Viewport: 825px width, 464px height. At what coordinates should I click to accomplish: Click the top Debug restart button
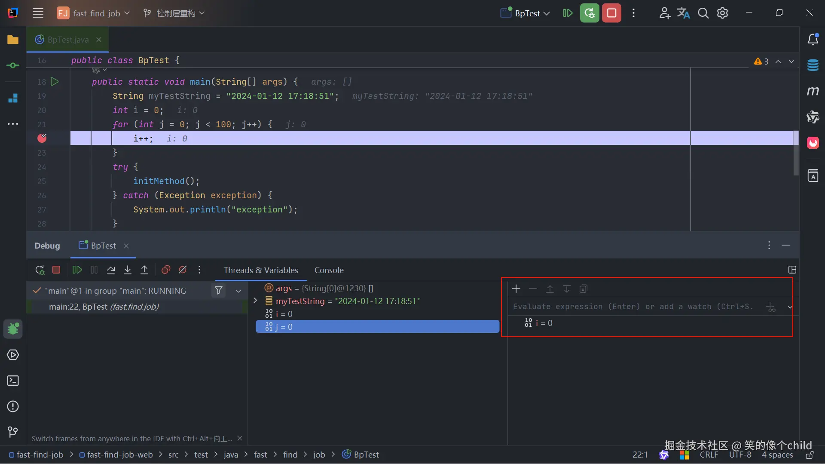590,13
